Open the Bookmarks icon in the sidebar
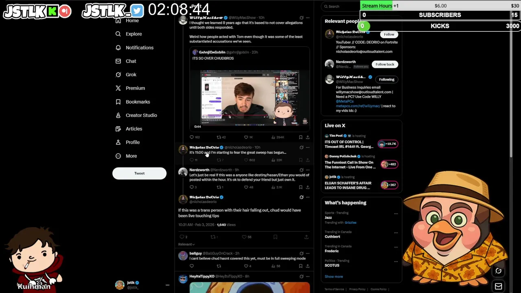This screenshot has height=293, width=521. click(118, 102)
